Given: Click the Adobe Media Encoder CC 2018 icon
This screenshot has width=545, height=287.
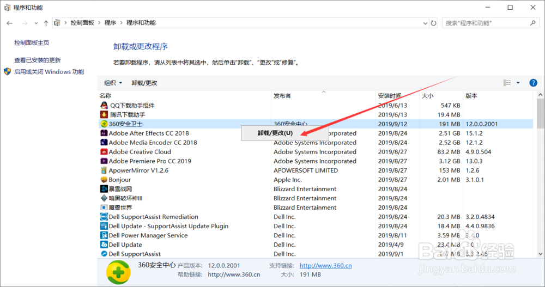Looking at the screenshot, I should click(x=104, y=143).
